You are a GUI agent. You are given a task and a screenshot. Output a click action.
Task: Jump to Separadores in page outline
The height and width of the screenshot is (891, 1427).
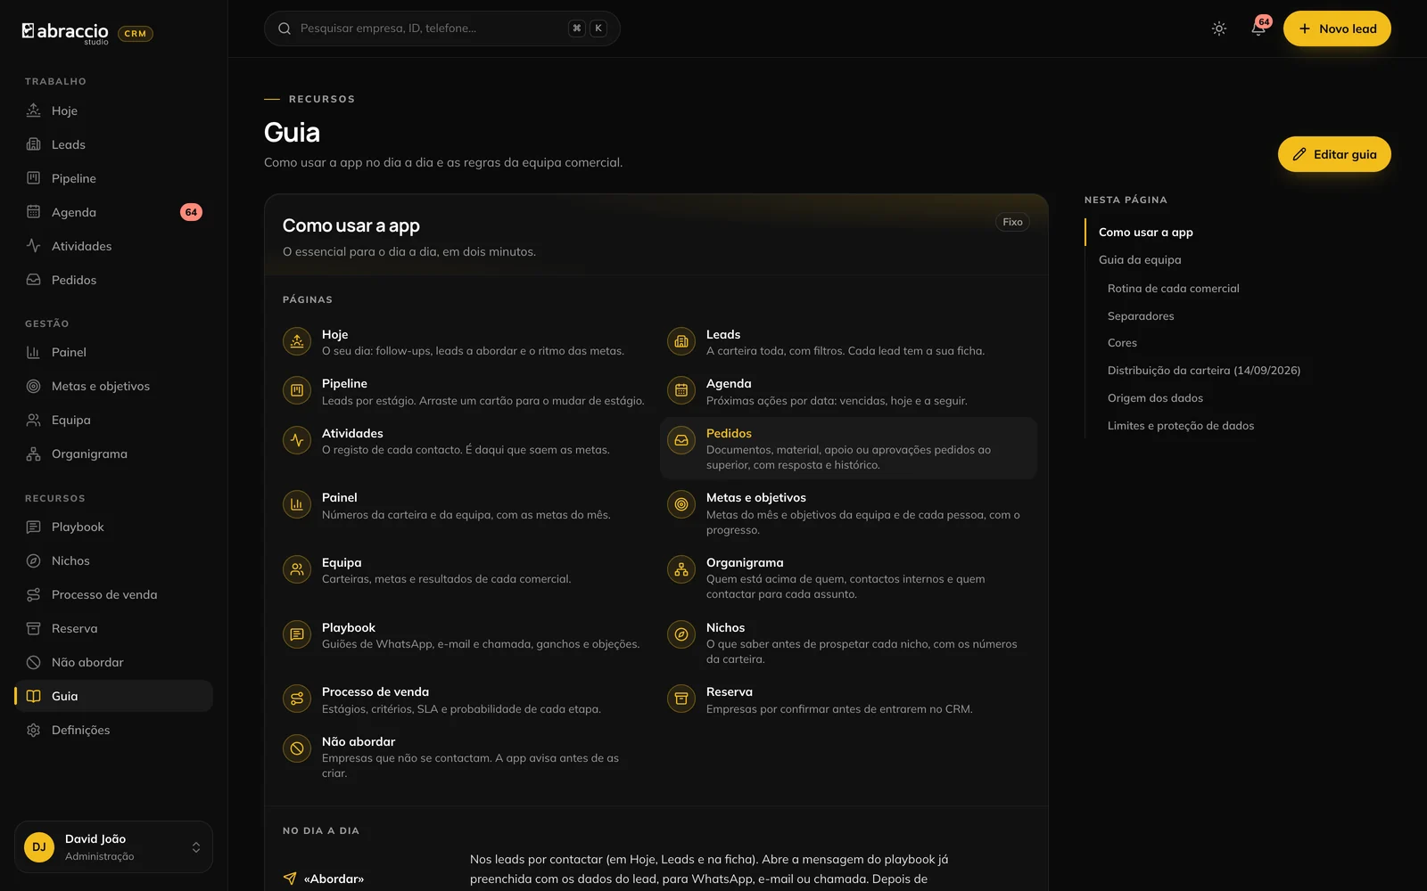[1141, 315]
